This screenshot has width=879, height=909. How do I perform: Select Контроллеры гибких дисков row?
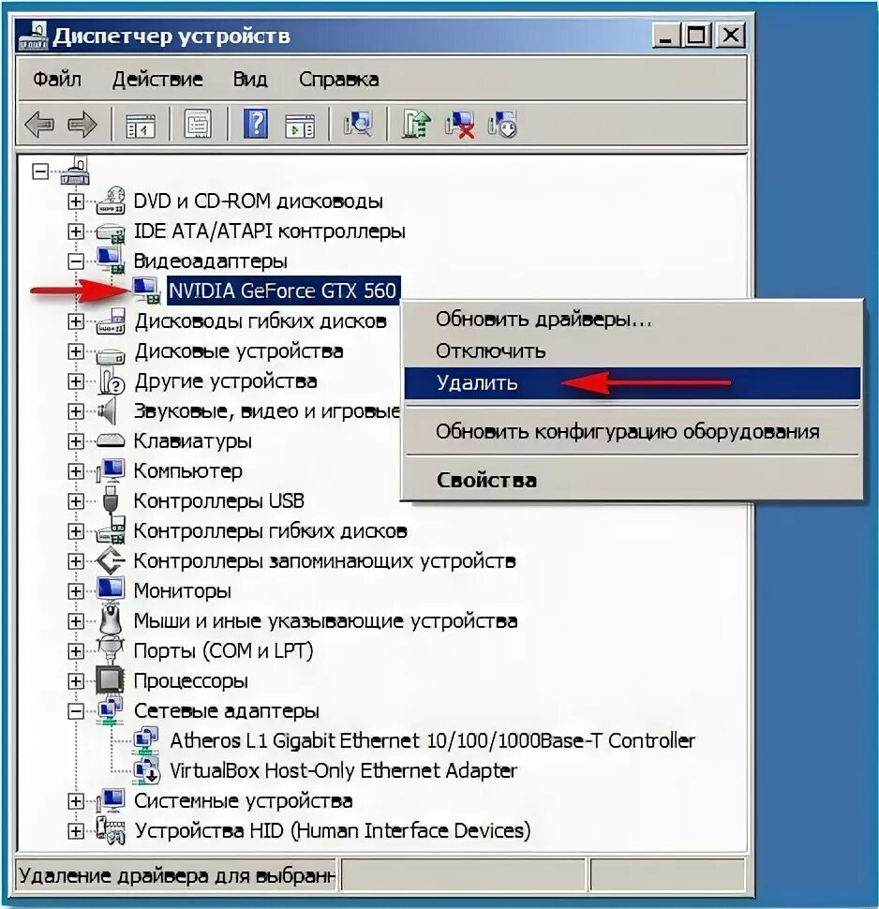[270, 530]
